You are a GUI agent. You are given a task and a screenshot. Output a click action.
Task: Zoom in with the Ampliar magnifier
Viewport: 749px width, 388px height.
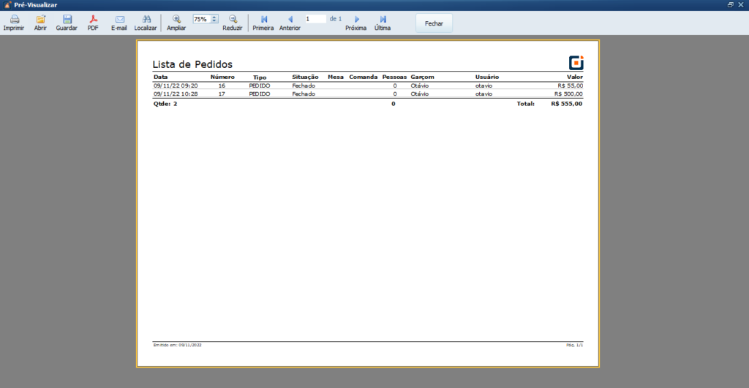tap(176, 20)
